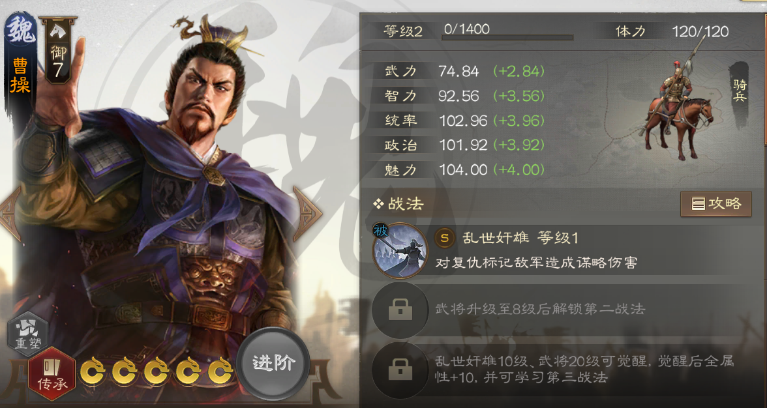Tap the red 传承 inheritance hexagon
Viewport: 767px width, 408px height.
(52, 374)
